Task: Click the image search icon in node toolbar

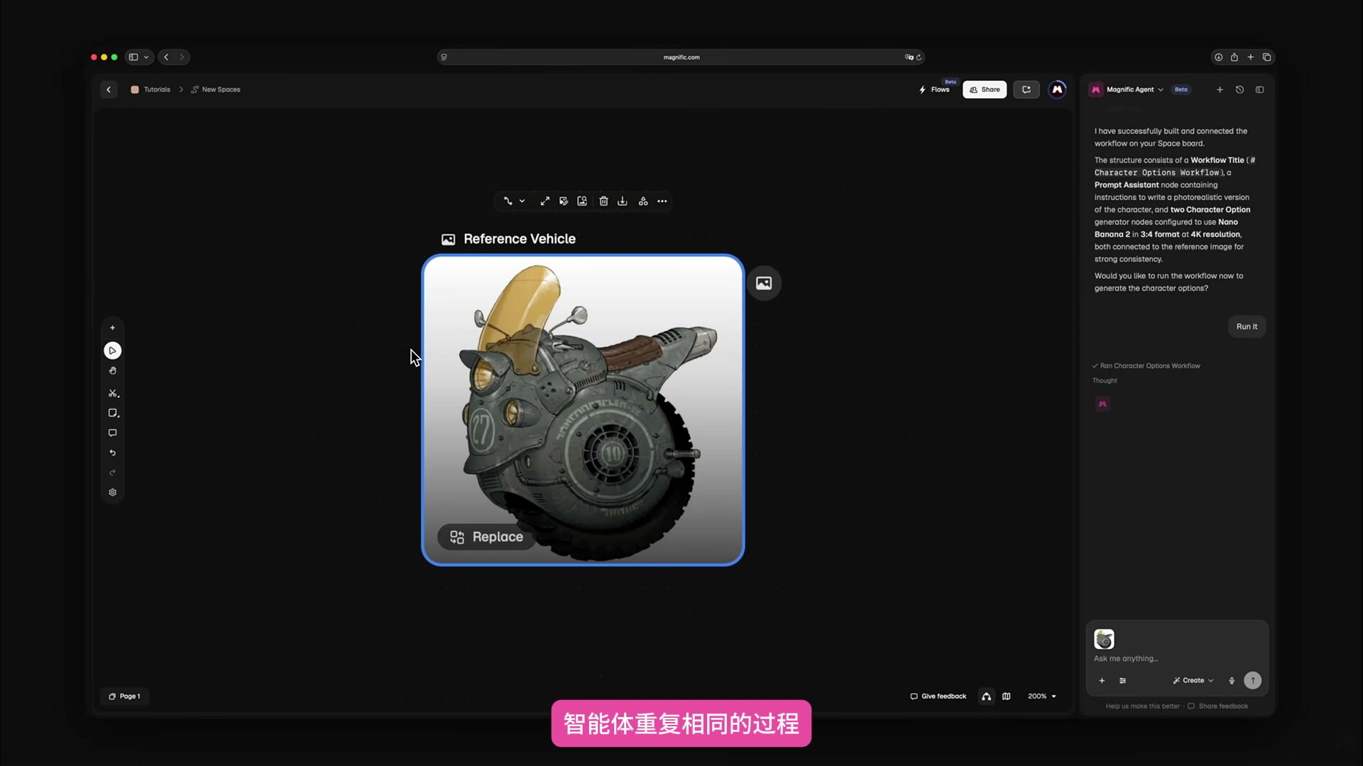Action: click(582, 201)
